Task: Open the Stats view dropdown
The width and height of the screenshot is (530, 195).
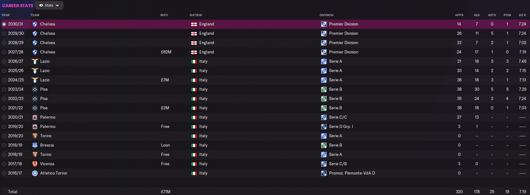Action: point(49,5)
